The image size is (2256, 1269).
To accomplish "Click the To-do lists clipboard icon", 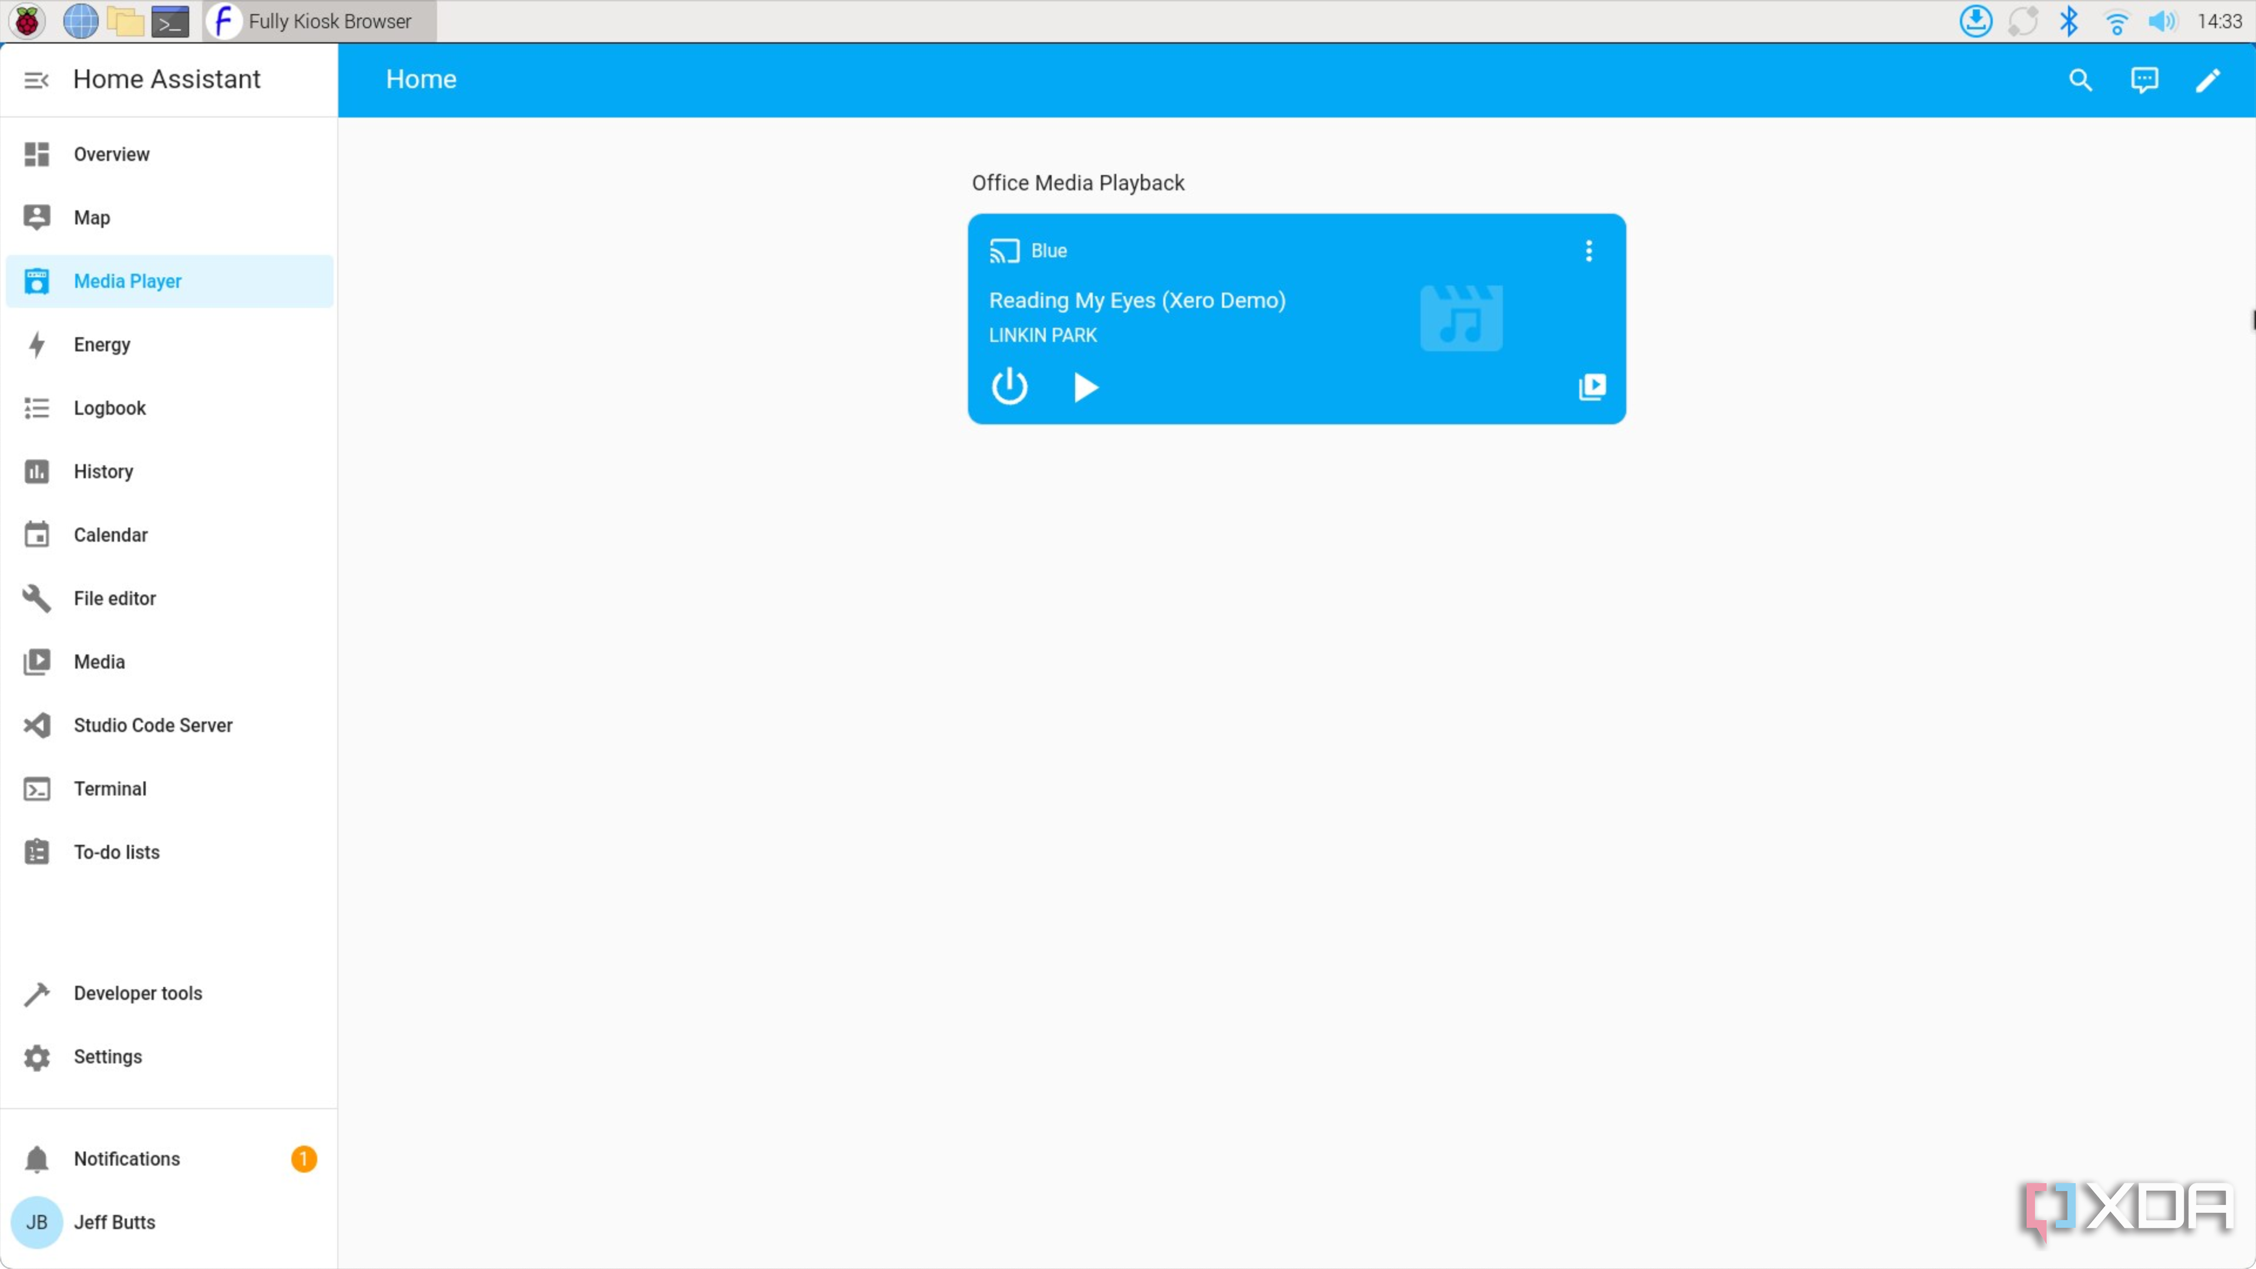I will (37, 852).
